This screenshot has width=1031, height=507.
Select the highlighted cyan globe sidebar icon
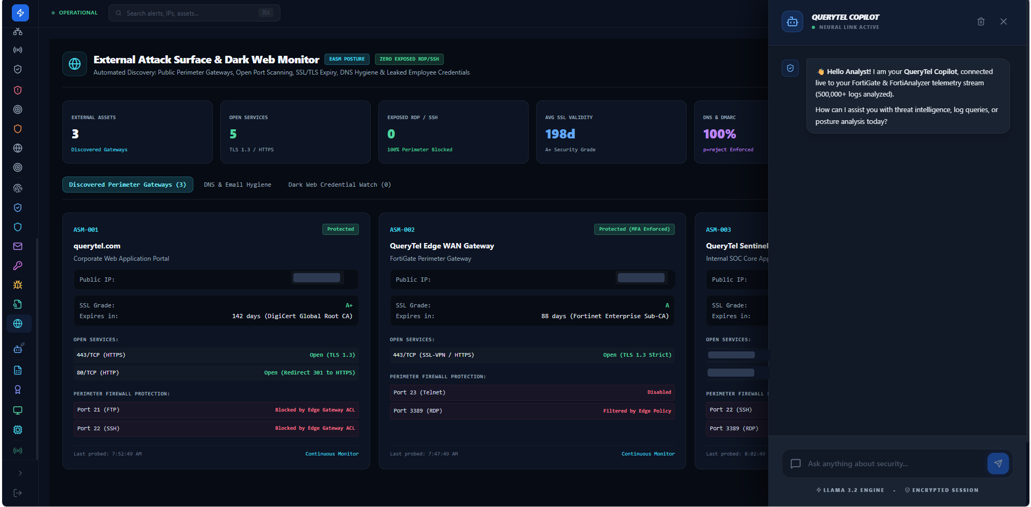[18, 324]
